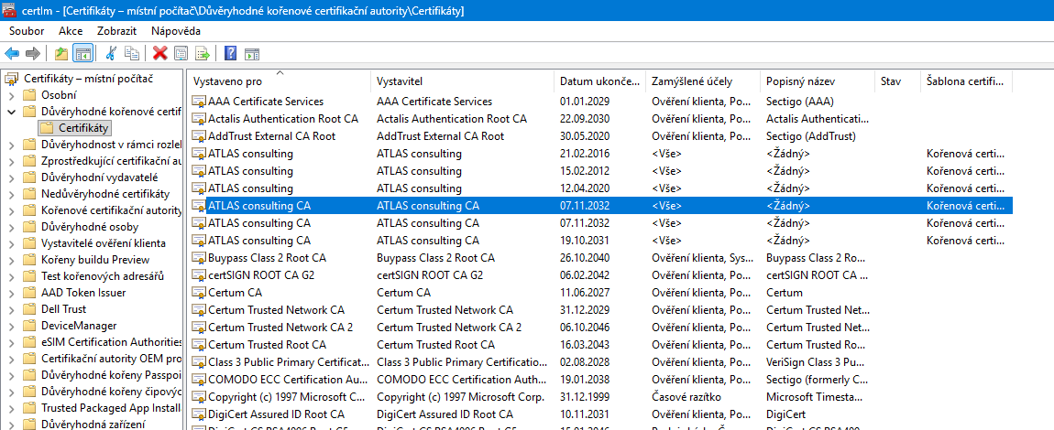Click folder icon next to Dell Trust

coord(29,309)
